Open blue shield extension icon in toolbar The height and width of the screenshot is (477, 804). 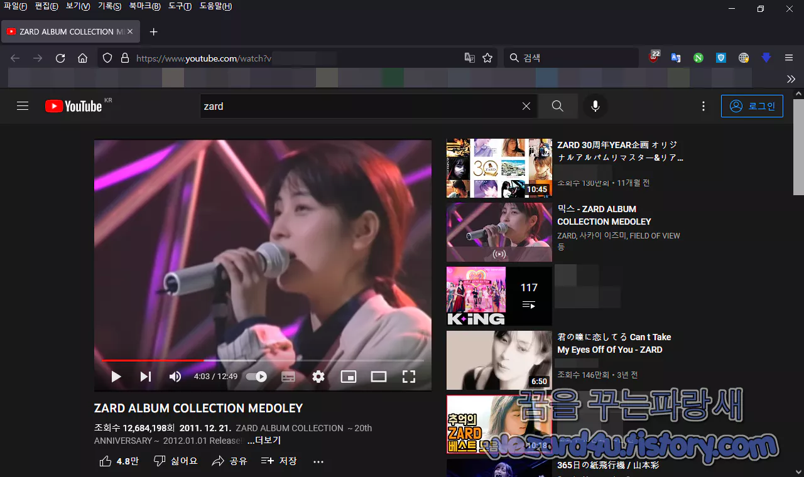tap(721, 58)
